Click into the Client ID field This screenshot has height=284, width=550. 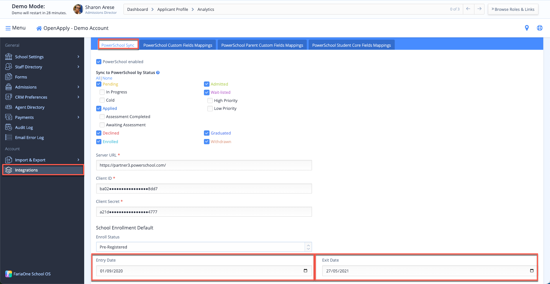(x=204, y=189)
